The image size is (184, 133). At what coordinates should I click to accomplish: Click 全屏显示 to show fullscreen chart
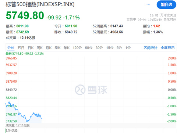point(167,48)
